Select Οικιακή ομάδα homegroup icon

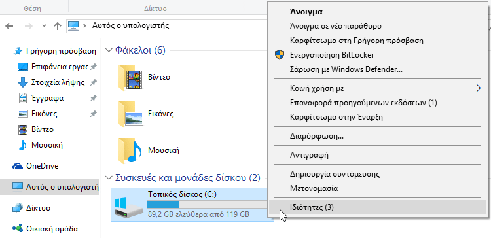pyautogui.click(x=18, y=229)
